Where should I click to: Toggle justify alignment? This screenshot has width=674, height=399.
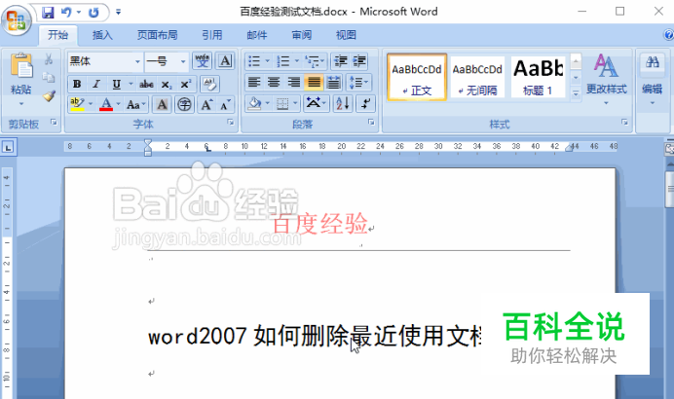(314, 82)
